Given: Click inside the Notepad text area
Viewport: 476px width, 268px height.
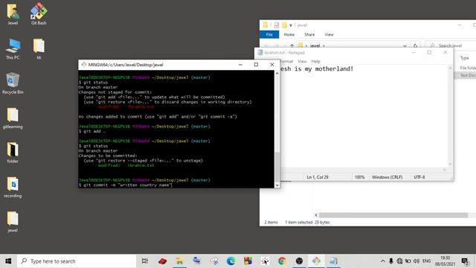Looking at the screenshot, I should [364, 115].
